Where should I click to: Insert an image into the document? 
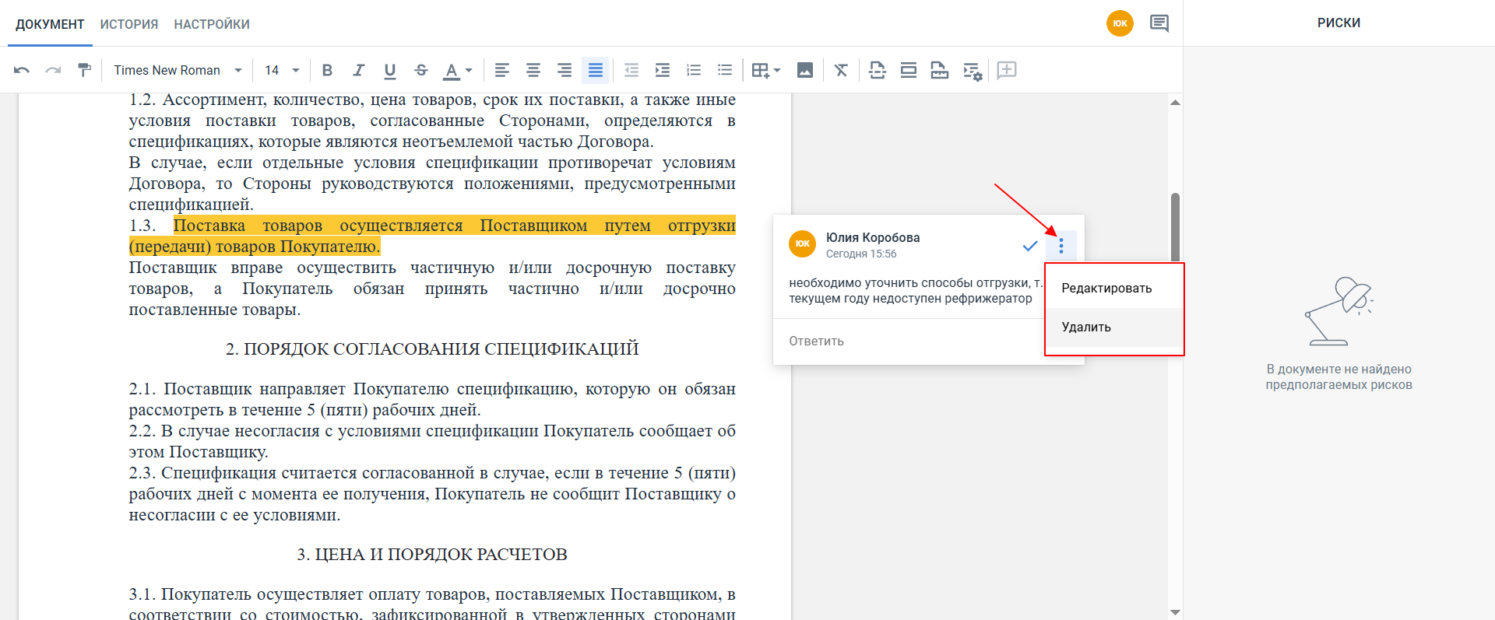(x=805, y=70)
